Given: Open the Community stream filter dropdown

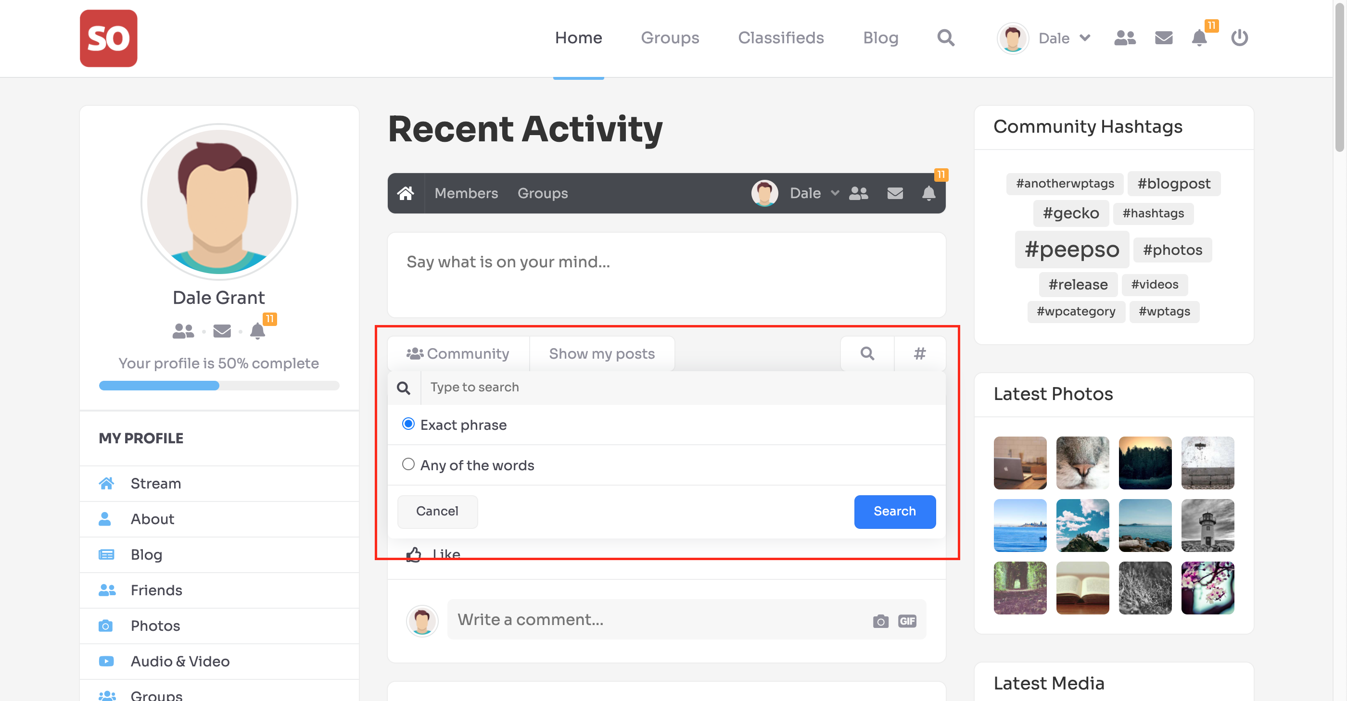Looking at the screenshot, I should [458, 354].
